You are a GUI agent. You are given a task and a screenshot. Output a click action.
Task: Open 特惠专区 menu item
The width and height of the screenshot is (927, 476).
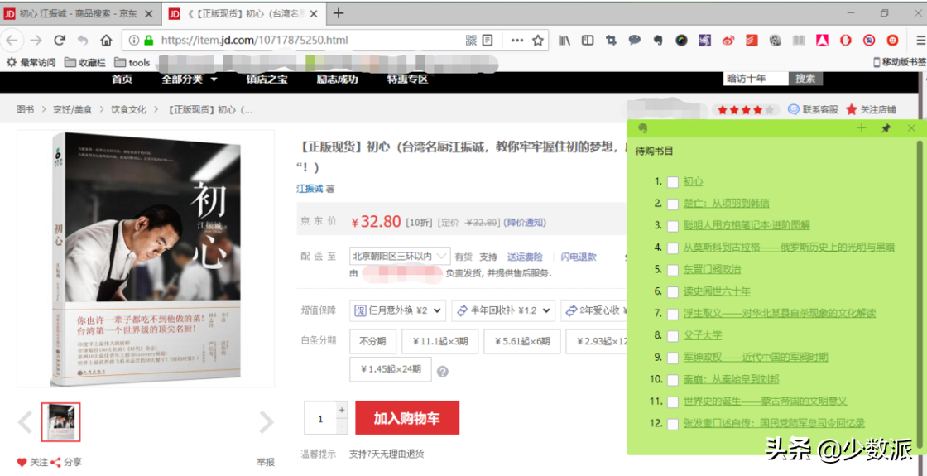pos(407,79)
